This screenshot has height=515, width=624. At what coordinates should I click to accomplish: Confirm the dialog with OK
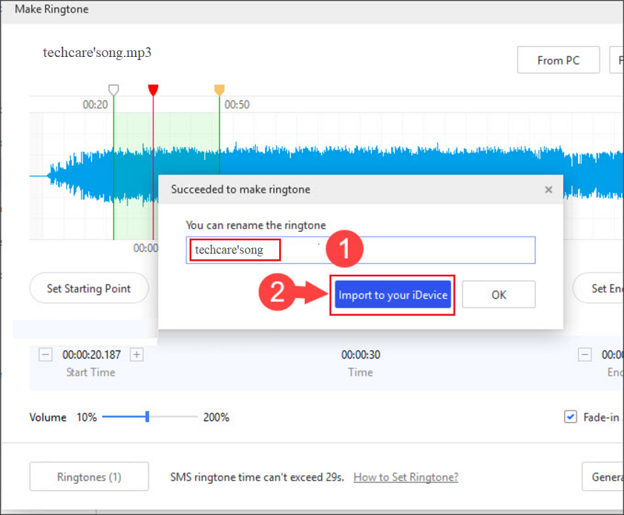tap(498, 295)
